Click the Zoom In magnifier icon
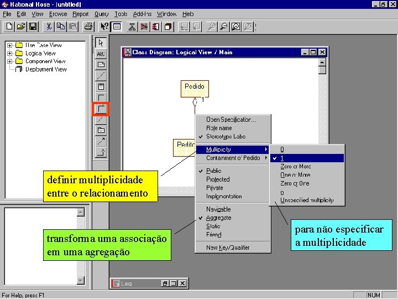398x299 pixels. (x=212, y=27)
